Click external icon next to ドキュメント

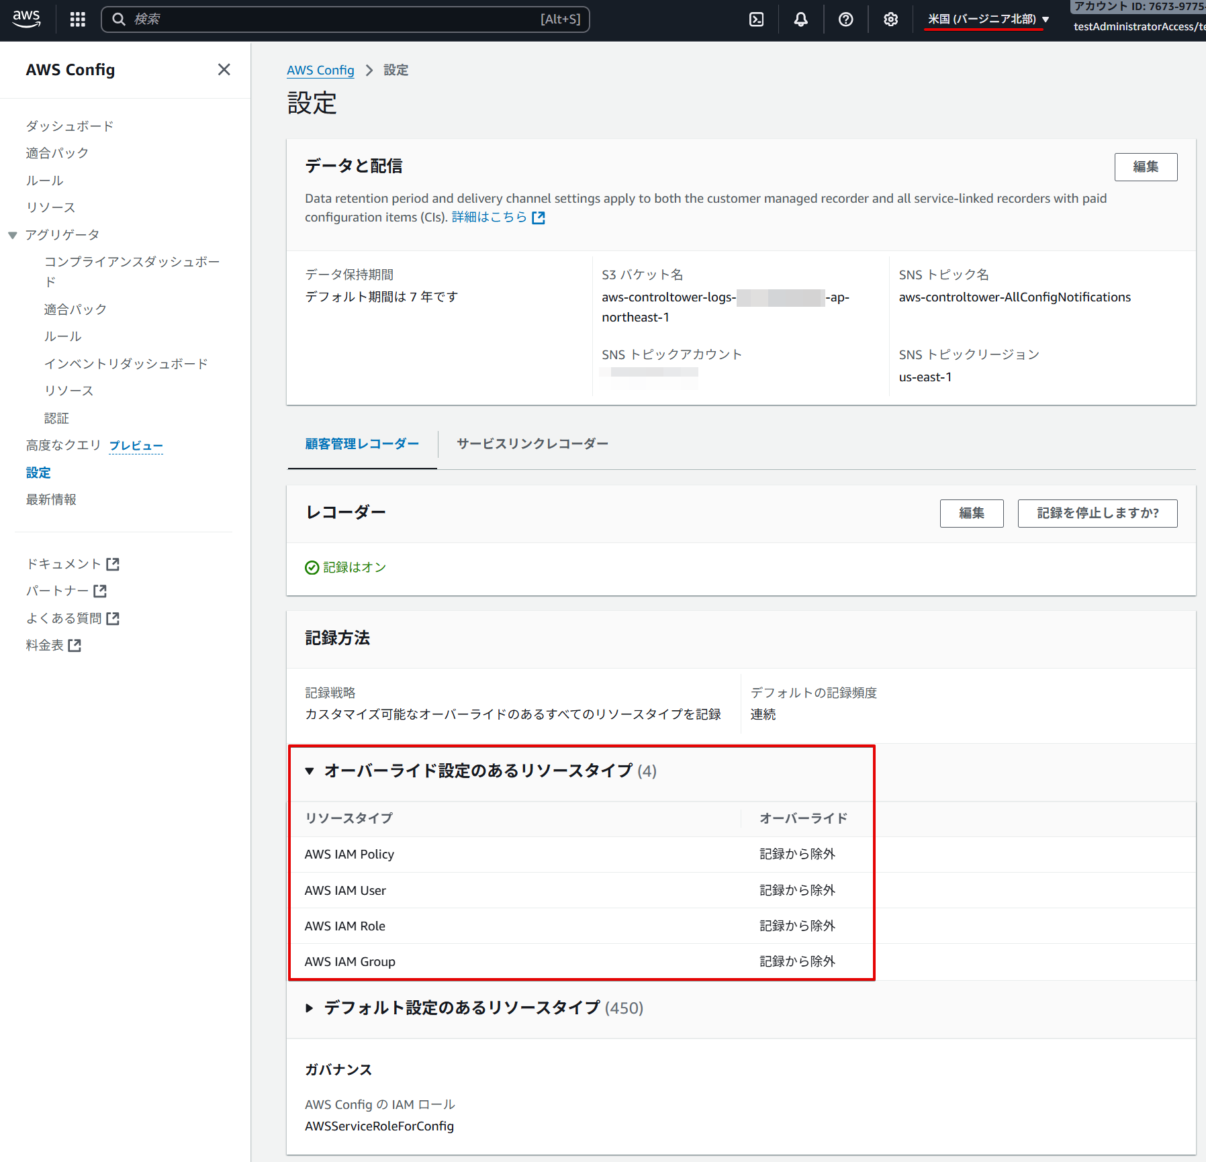(113, 564)
